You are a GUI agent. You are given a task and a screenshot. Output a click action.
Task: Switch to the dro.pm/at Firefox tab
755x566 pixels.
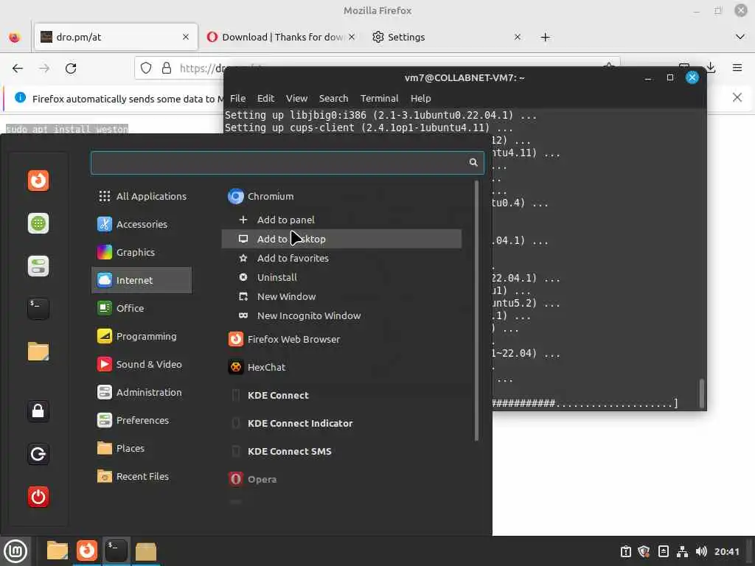tap(116, 37)
